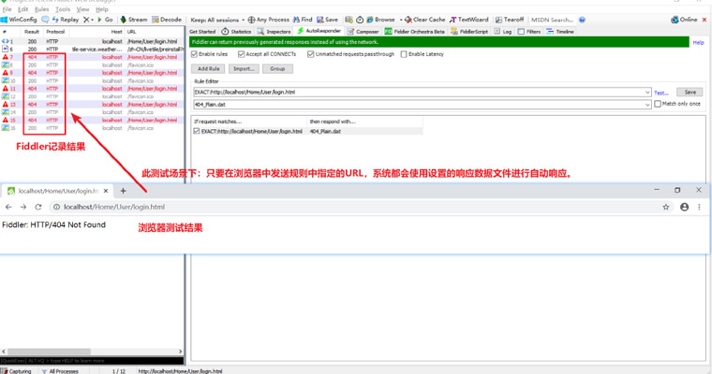The height and width of the screenshot is (374, 712).
Task: Click the timer clock toolbar icon
Action: 360,20
